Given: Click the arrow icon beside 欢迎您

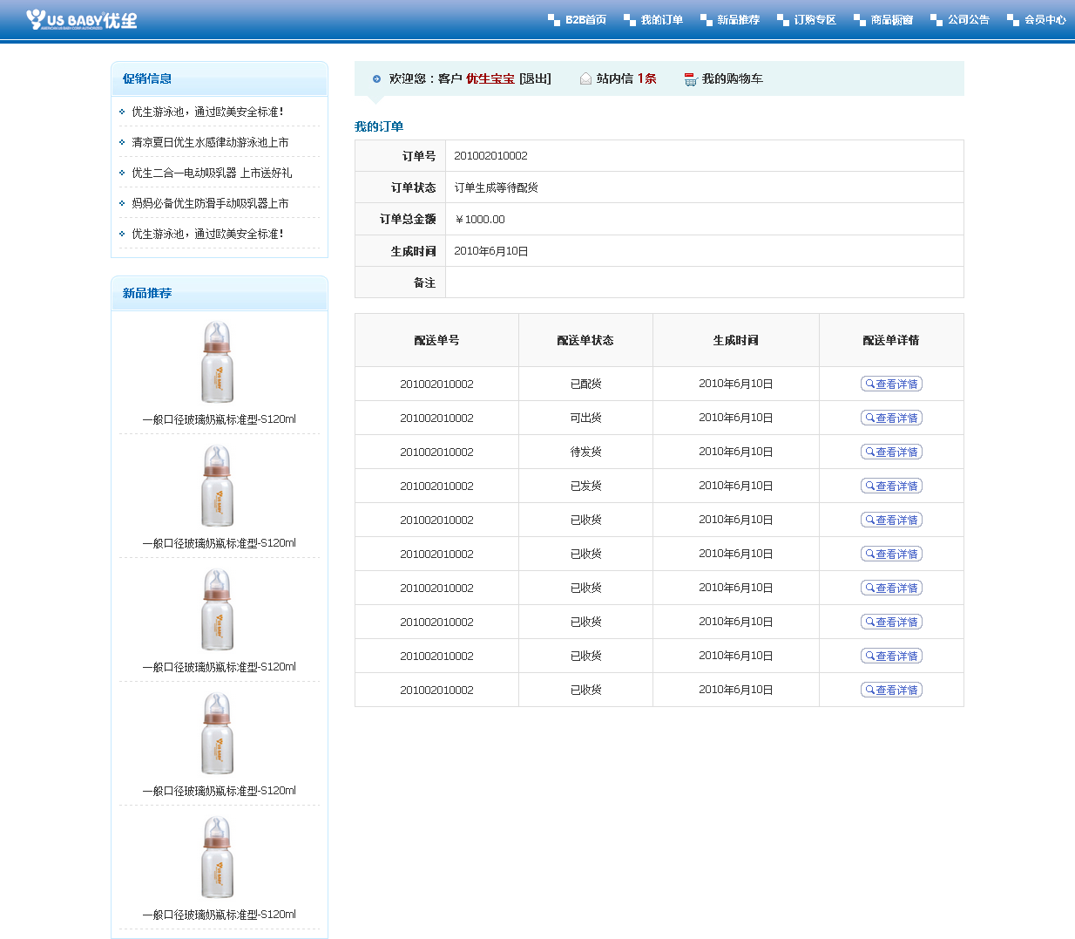Looking at the screenshot, I should tap(376, 79).
